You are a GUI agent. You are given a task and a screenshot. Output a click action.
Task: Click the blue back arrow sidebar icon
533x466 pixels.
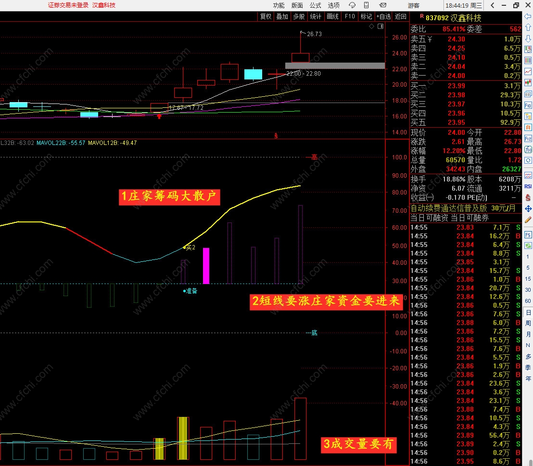tap(528, 16)
